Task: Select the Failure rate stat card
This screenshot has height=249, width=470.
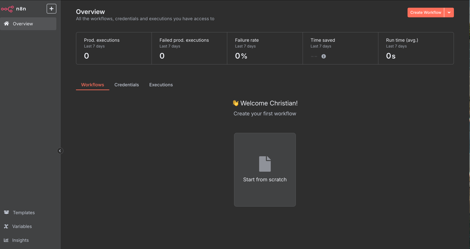Action: click(265, 48)
